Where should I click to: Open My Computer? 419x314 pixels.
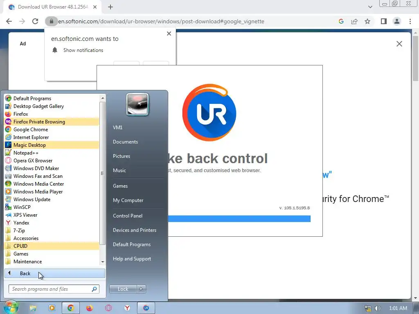[x=128, y=200]
